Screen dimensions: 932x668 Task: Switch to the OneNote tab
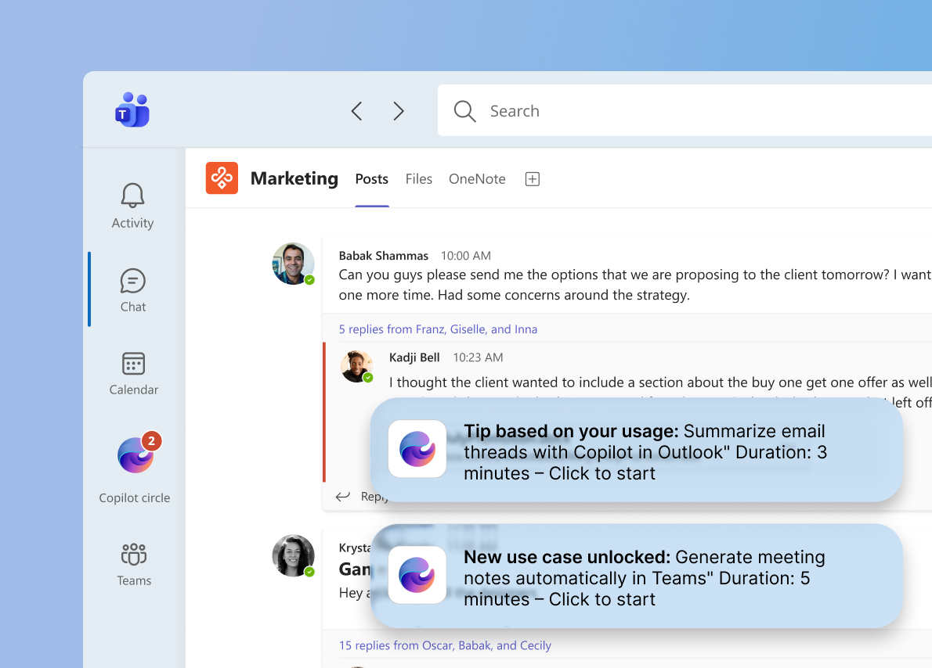477,178
